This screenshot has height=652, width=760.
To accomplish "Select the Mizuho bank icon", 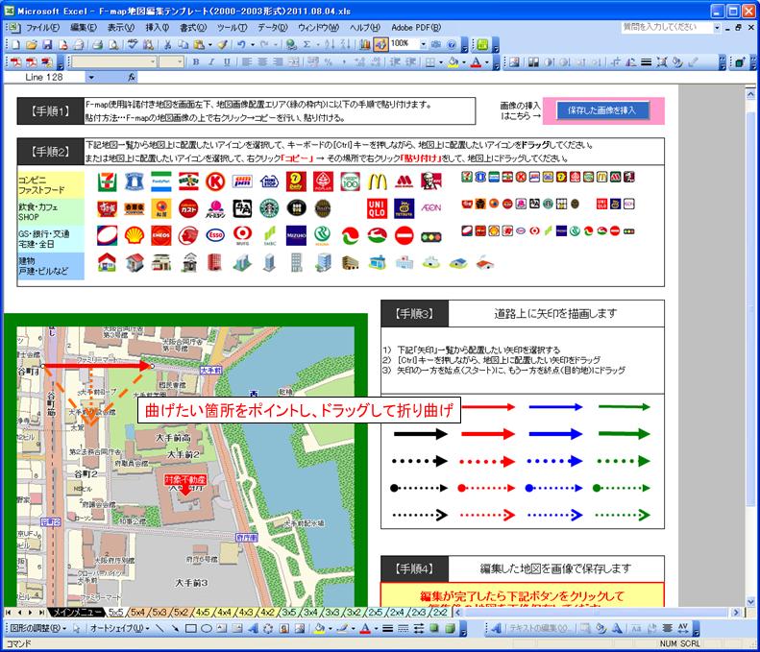I will [x=296, y=235].
